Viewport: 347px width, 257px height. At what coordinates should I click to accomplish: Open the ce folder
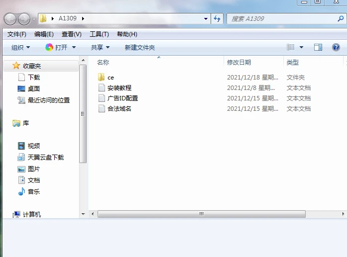click(x=111, y=77)
